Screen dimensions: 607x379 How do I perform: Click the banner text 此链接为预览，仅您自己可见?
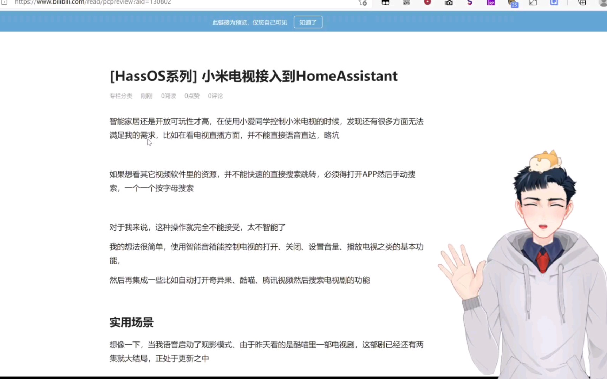coord(250,22)
